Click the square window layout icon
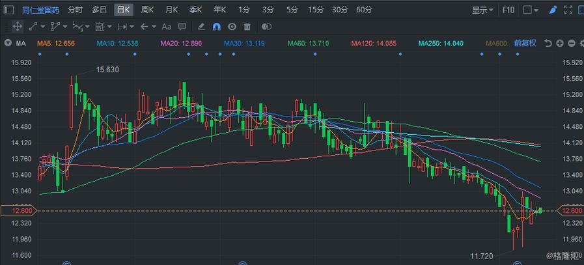The width and height of the screenshot is (584, 265). click(x=527, y=10)
